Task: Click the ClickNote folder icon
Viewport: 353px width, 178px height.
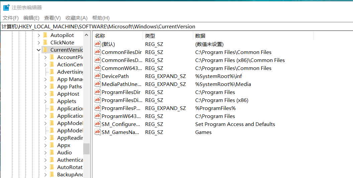Action: (45, 42)
